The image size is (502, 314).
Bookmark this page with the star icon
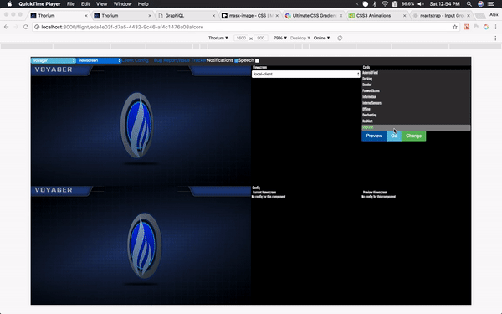click(x=454, y=28)
